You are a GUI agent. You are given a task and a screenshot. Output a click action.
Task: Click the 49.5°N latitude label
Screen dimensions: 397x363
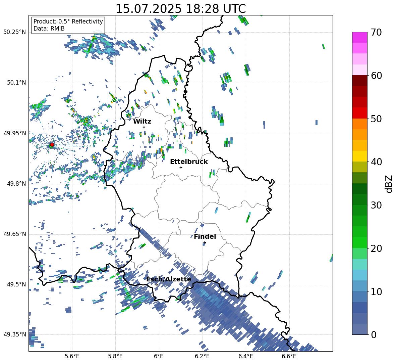16,284
